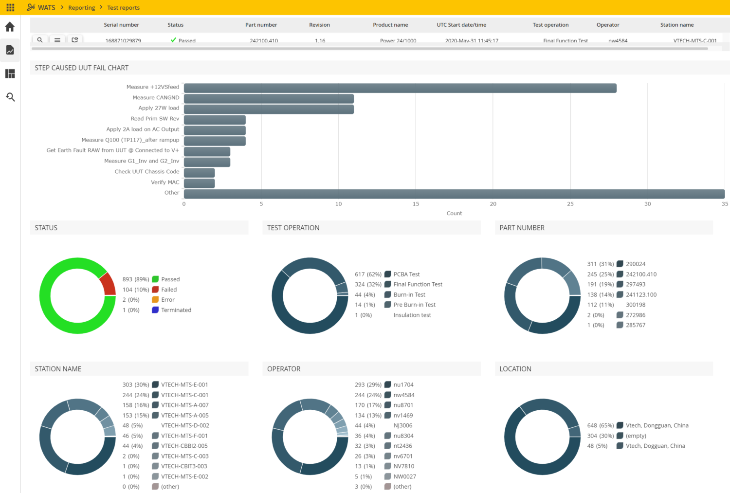Image resolution: width=730 pixels, height=493 pixels.
Task: Toggle Burn-in Test legend swatch
Action: coord(388,294)
